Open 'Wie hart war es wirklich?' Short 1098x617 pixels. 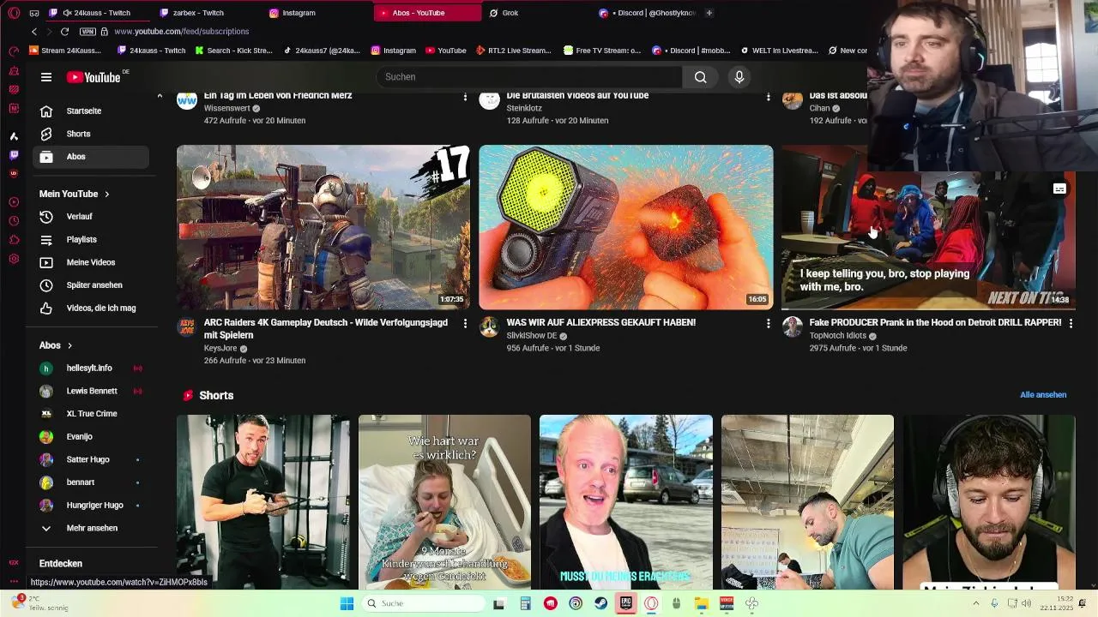click(444, 502)
